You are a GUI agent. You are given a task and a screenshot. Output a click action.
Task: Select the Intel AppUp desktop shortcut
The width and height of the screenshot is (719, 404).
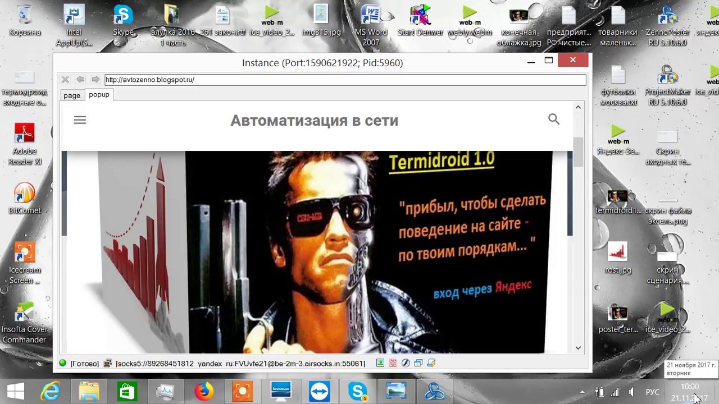pyautogui.click(x=74, y=26)
